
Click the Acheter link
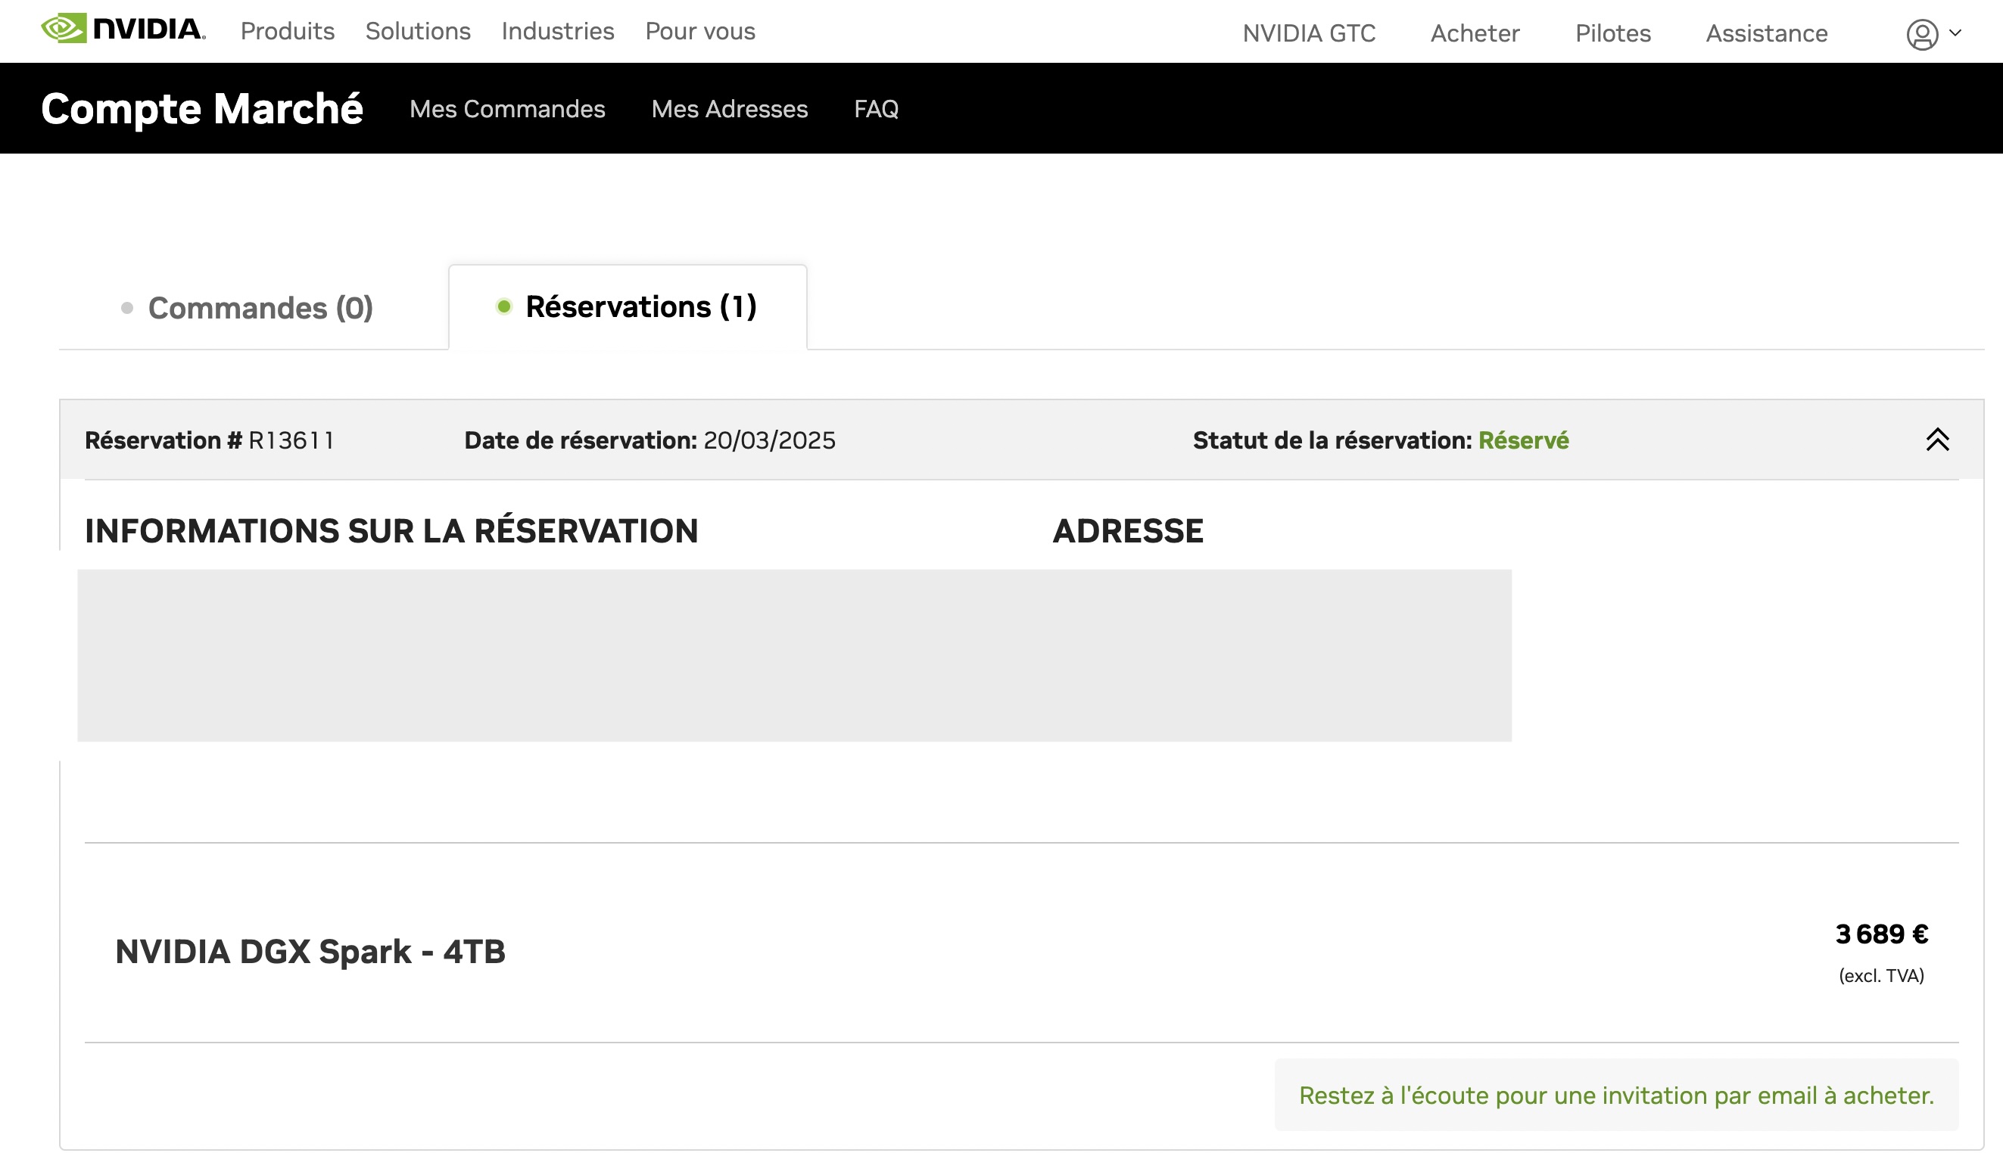[1475, 33]
